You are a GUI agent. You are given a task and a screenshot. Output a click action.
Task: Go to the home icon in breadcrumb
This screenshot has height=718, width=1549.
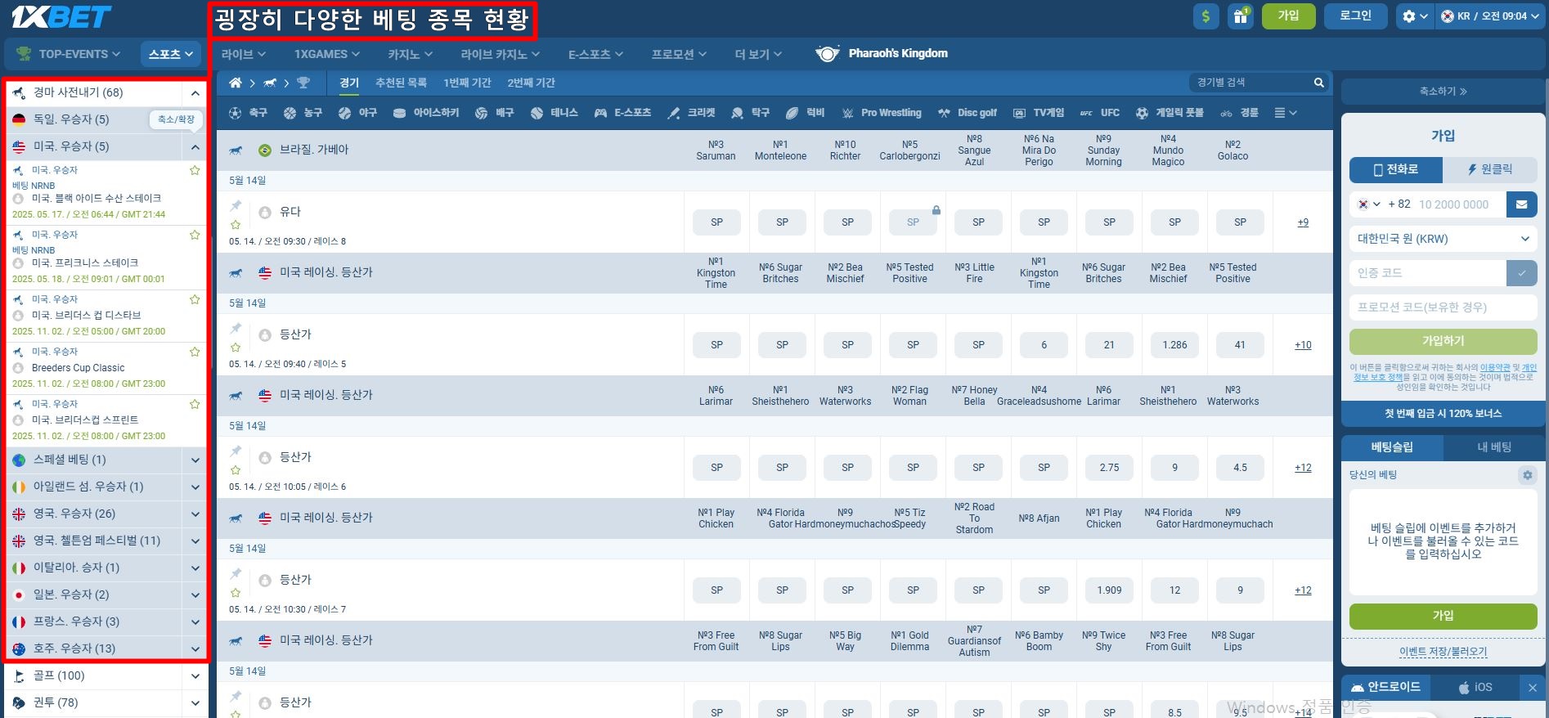coord(235,83)
